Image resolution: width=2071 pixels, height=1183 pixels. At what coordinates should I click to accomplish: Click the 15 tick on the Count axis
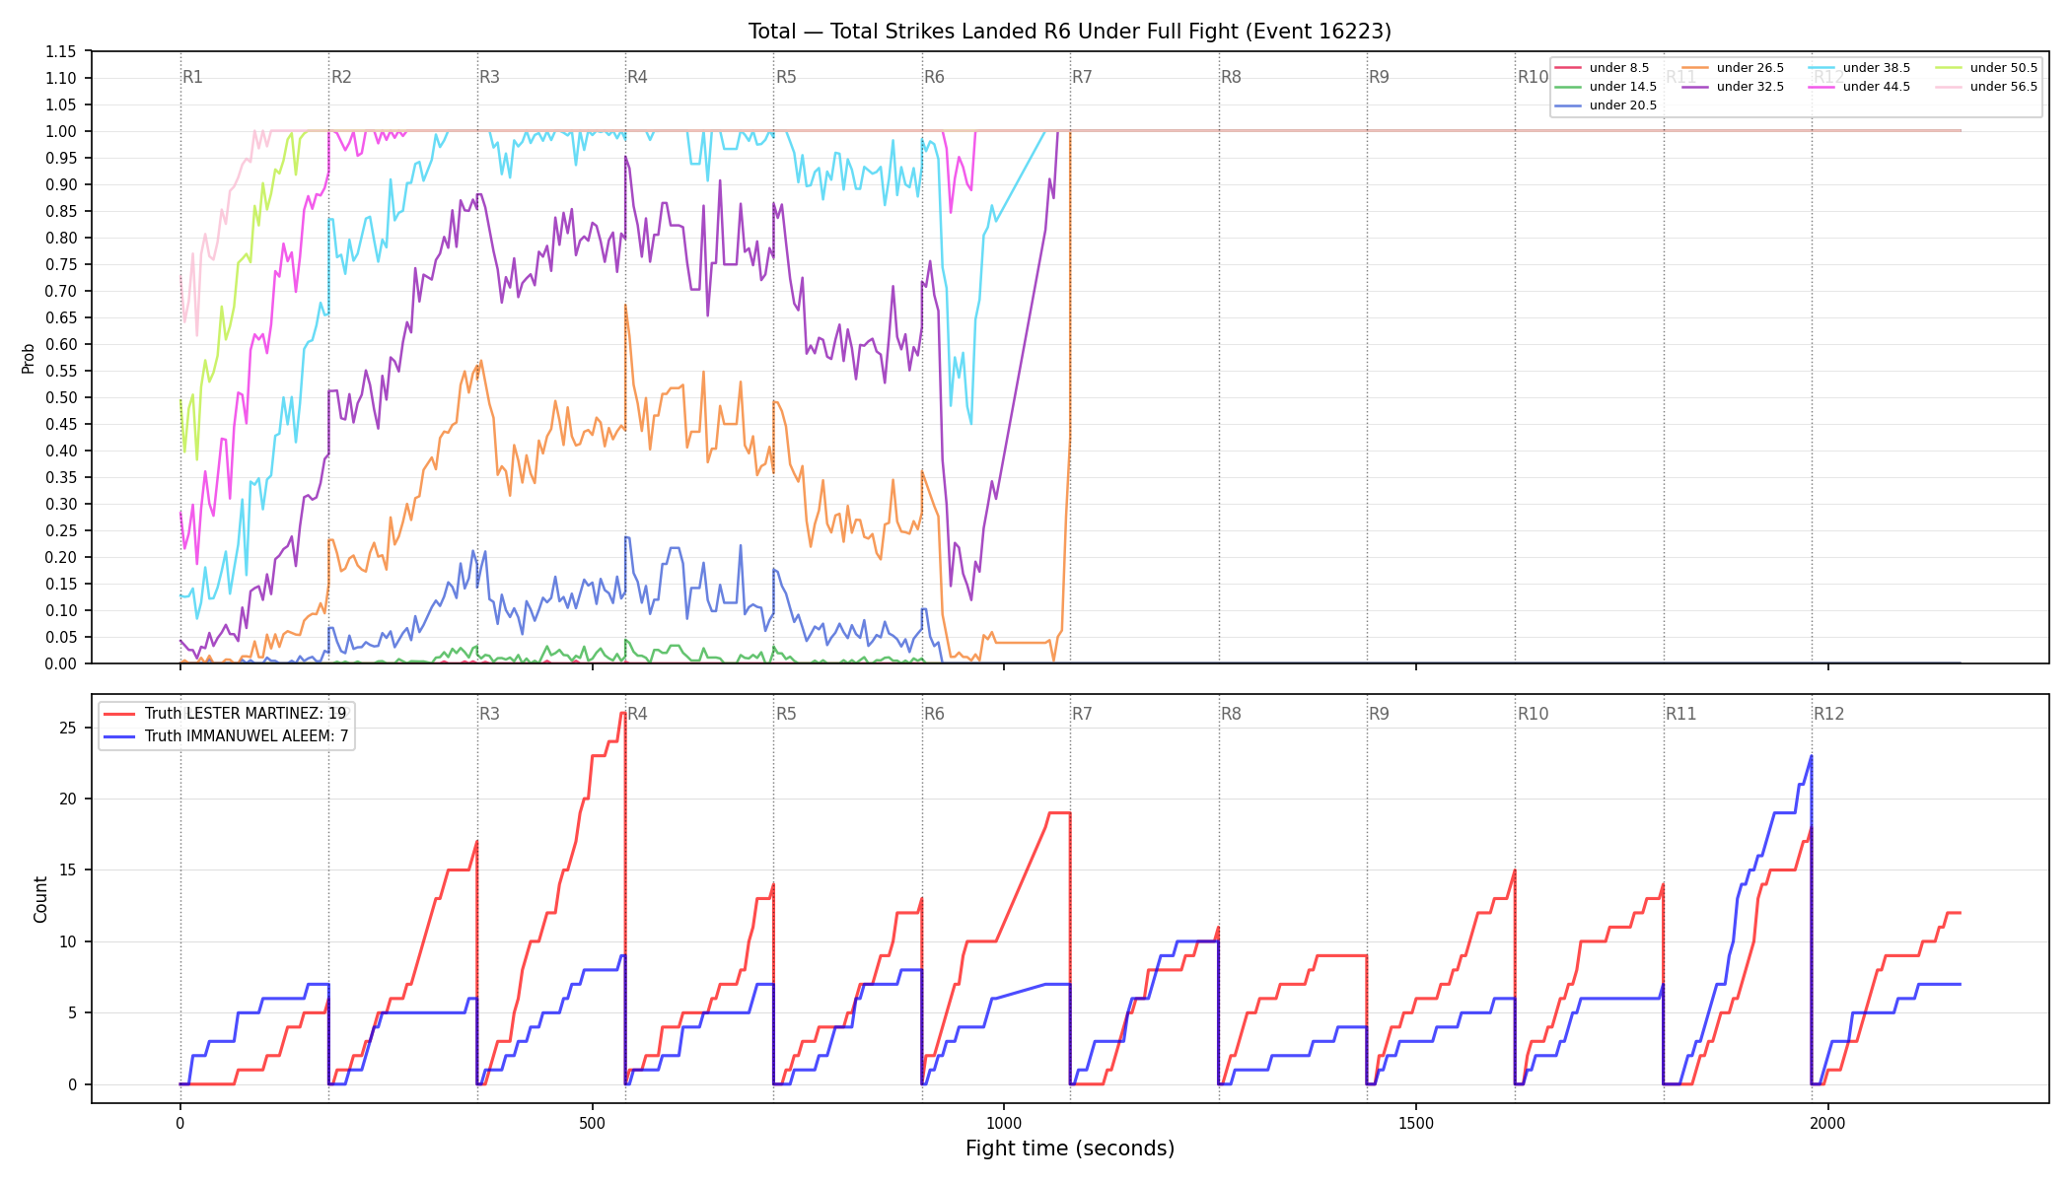pos(68,870)
